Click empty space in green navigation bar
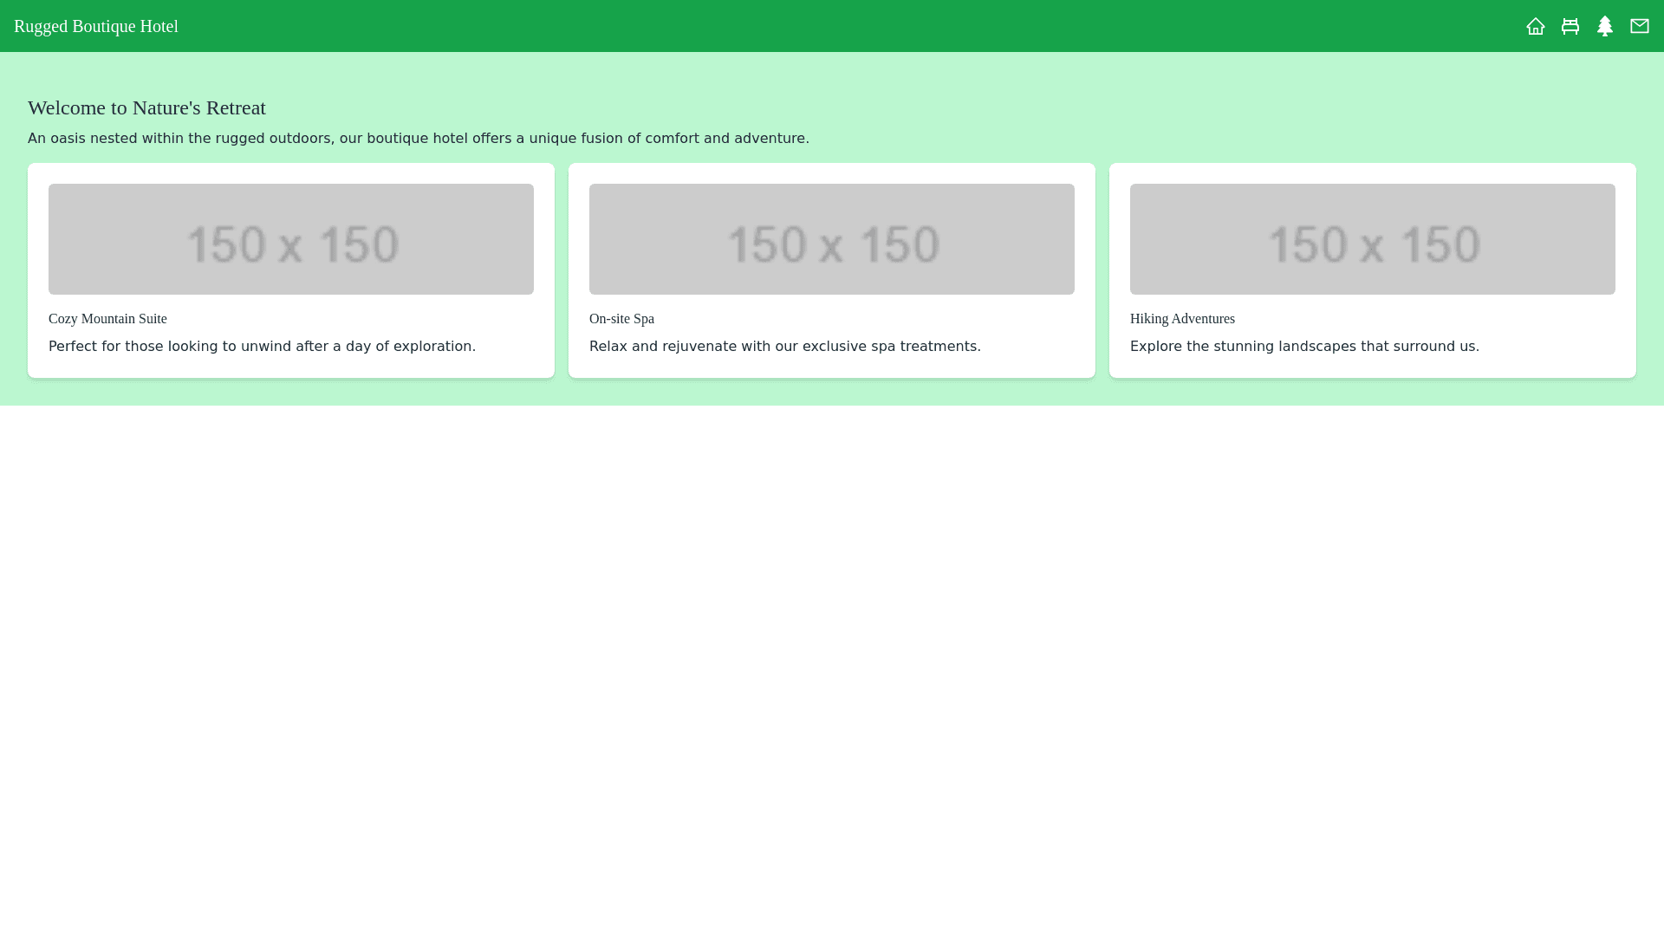1664x936 pixels. pos(832,26)
